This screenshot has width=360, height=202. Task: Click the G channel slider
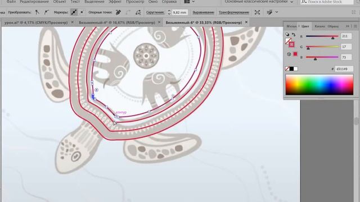[x=322, y=47]
